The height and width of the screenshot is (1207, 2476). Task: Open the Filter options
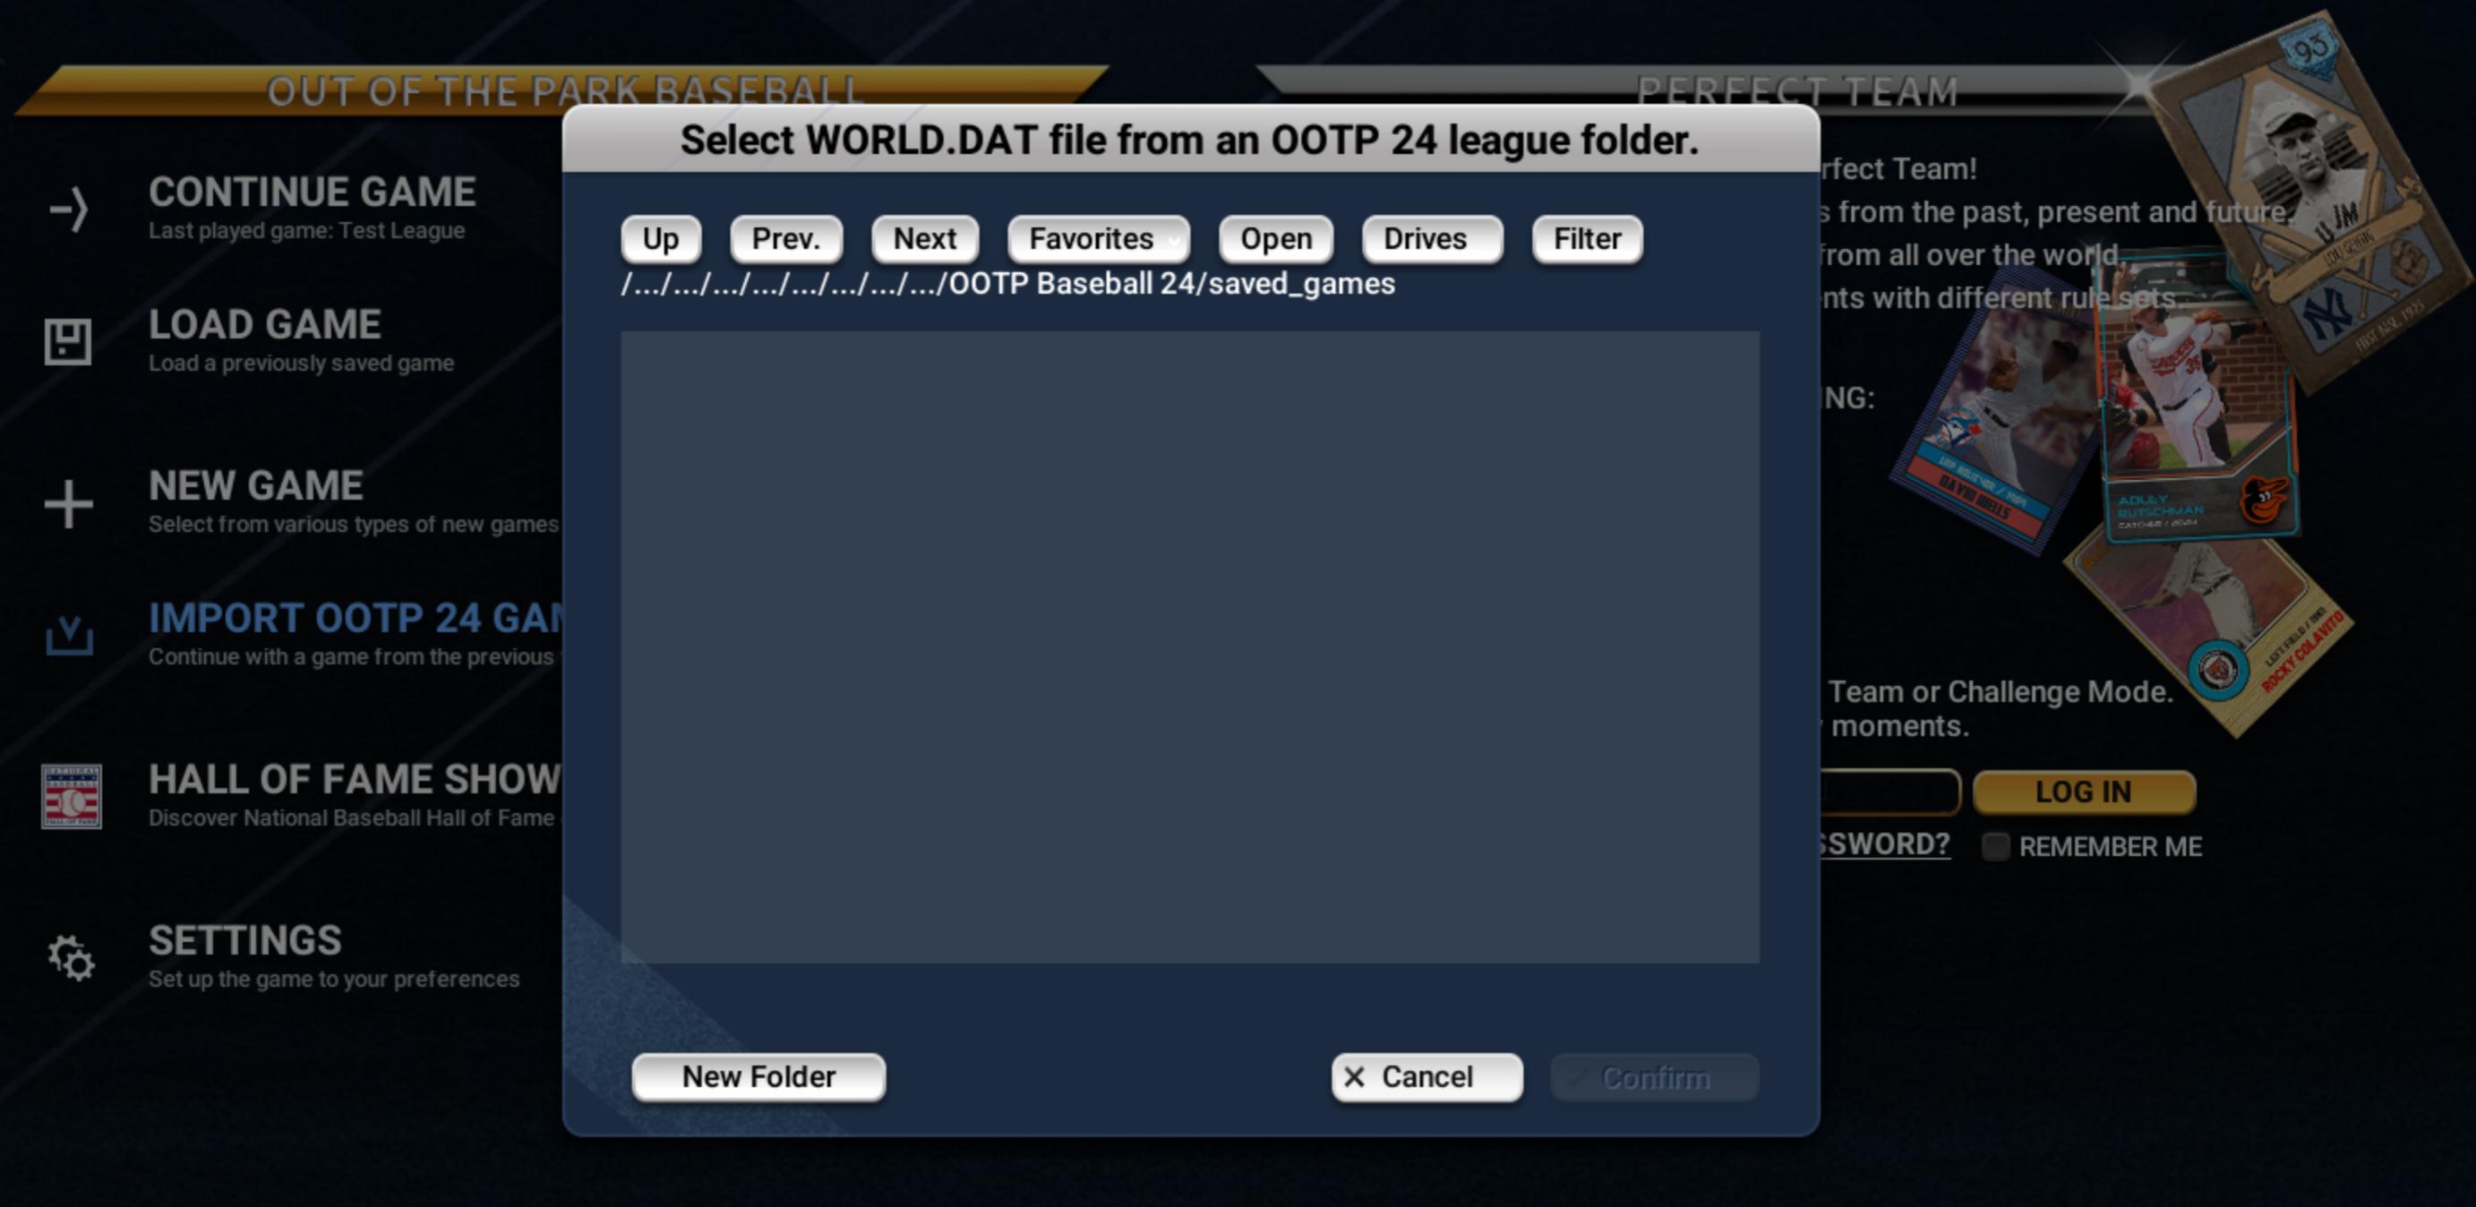click(1587, 238)
